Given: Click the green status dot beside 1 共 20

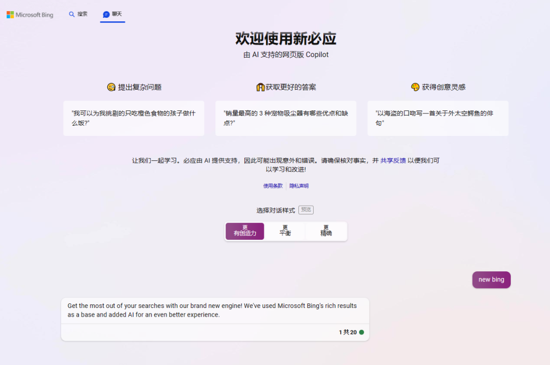Looking at the screenshot, I should click(361, 332).
